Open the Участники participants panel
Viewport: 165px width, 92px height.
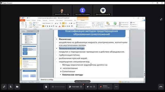tap(76, 87)
